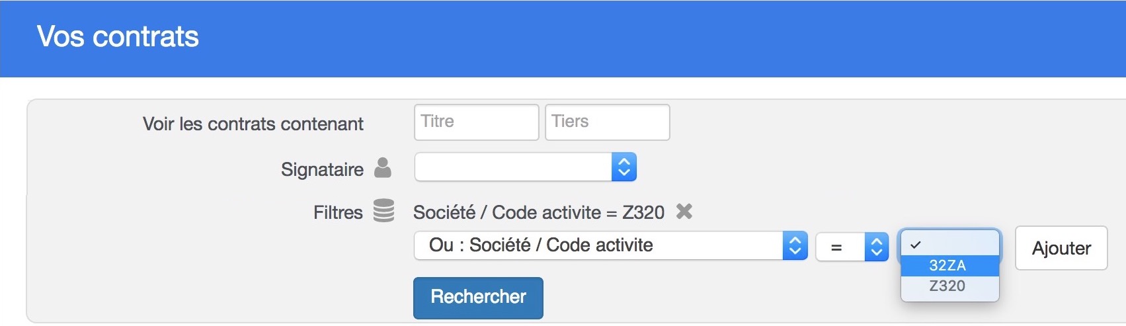Click the Filtres database stack icon
The height and width of the screenshot is (326, 1126).
383,211
